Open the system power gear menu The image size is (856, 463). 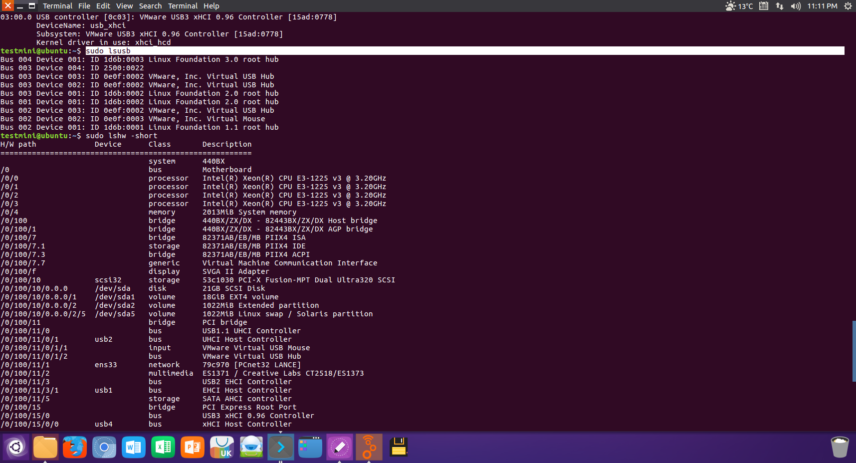[x=848, y=6]
